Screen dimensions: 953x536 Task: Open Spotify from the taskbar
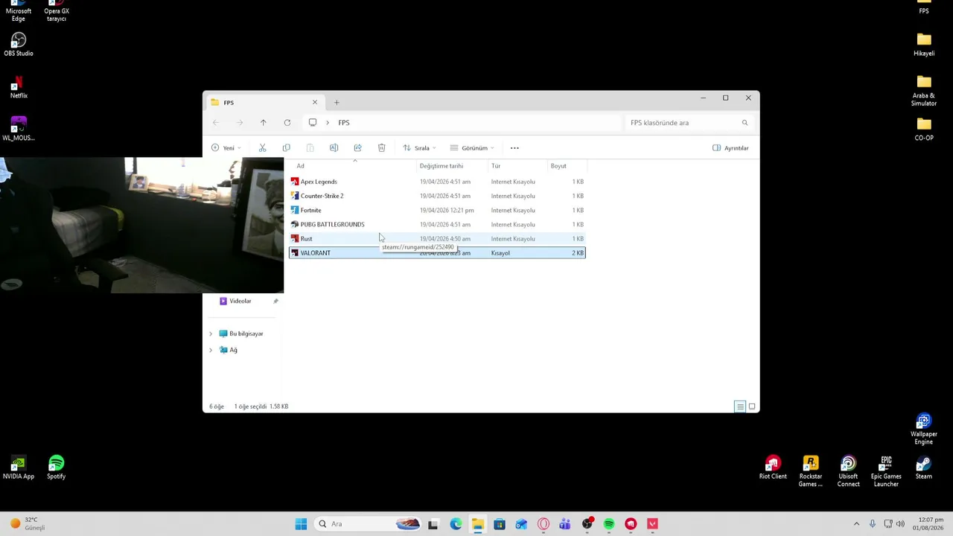(x=609, y=524)
